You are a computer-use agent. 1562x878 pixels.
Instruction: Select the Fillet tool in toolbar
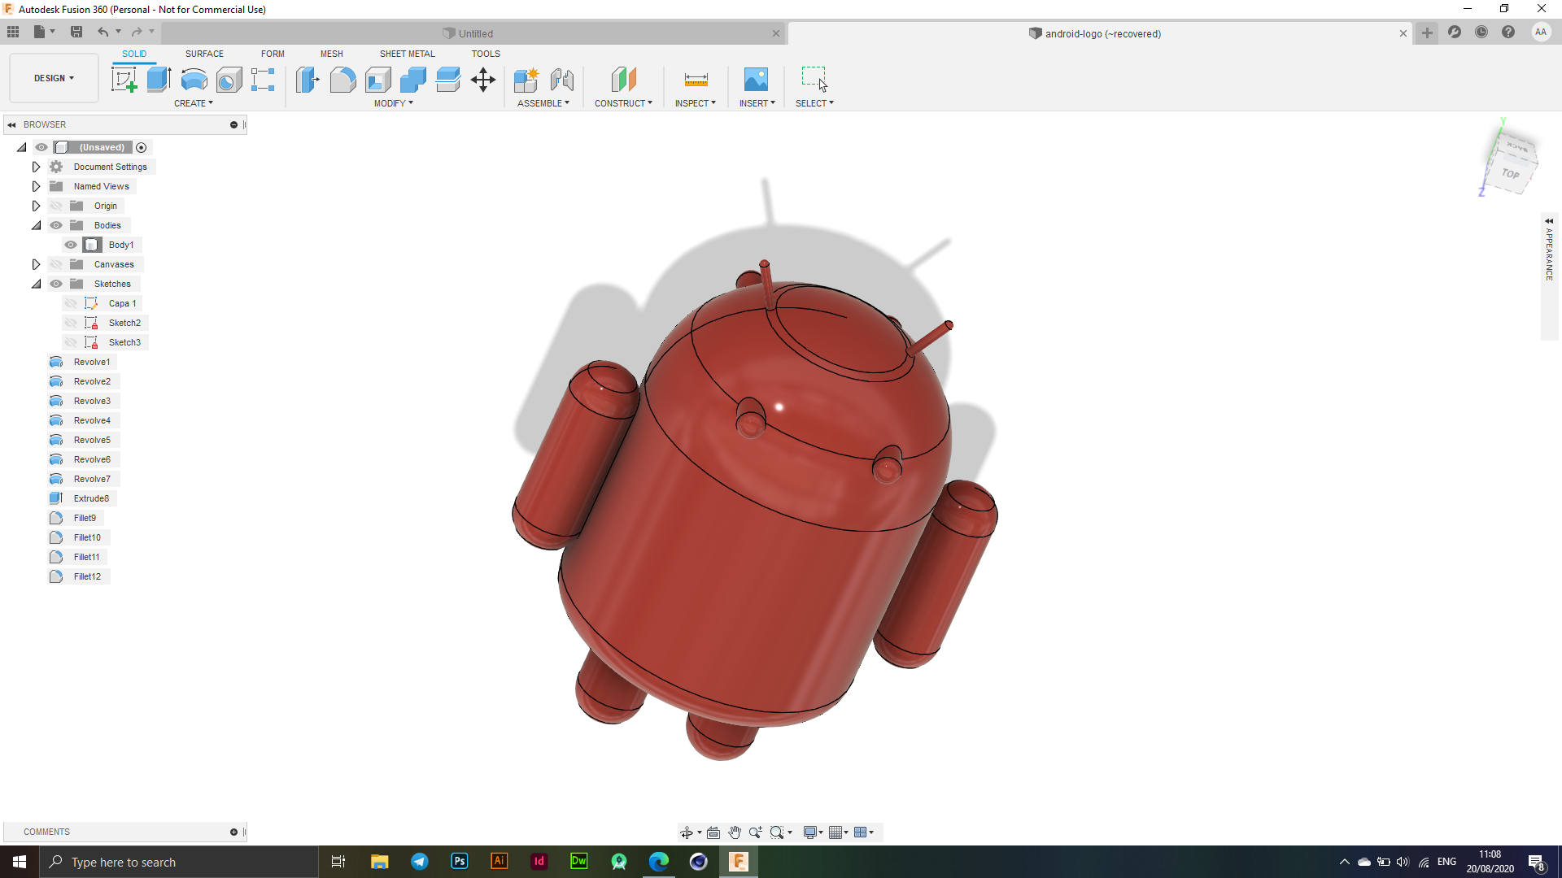point(343,80)
